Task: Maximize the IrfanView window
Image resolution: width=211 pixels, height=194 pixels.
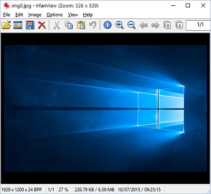Action: (188, 5)
